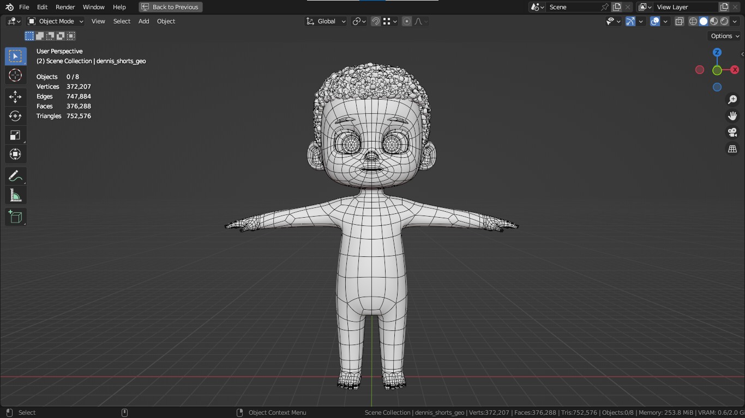The image size is (745, 418).
Task: Click the Zoom view magnifier icon
Action: (732, 100)
